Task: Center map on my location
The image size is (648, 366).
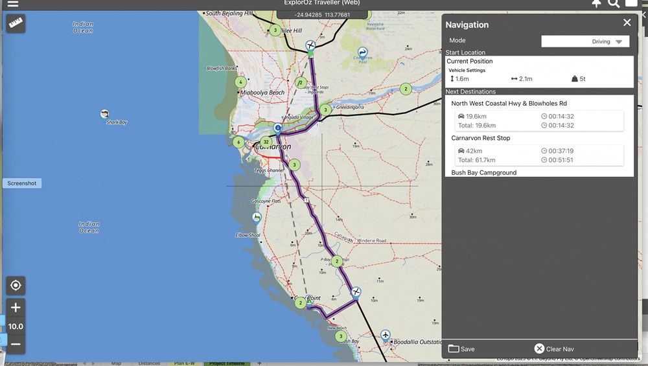Action: tap(16, 286)
